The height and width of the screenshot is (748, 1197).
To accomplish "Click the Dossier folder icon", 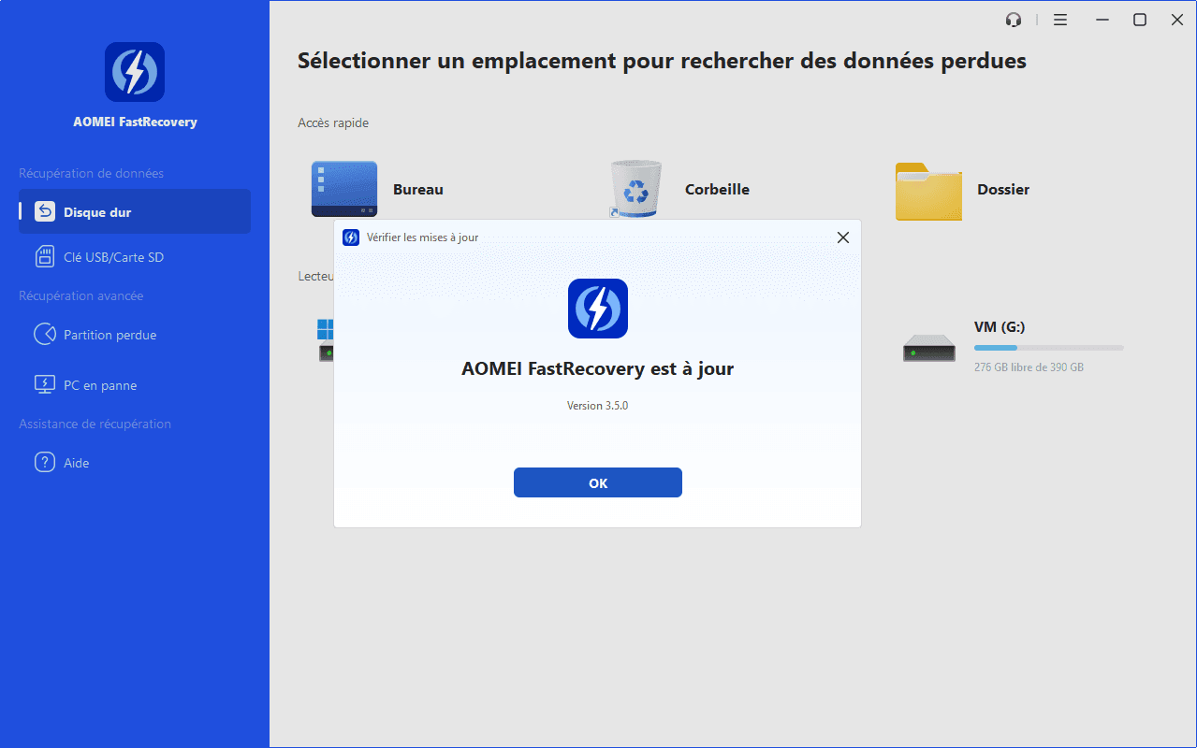I will [928, 191].
